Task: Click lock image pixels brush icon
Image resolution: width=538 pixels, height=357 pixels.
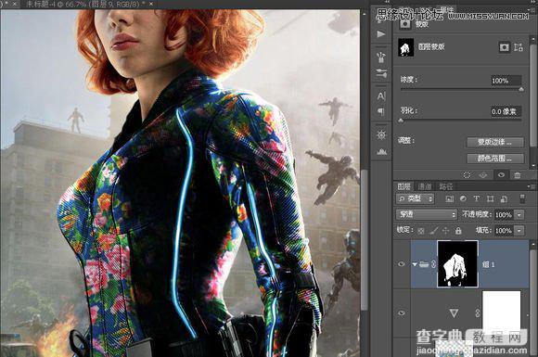Action: tap(434, 231)
